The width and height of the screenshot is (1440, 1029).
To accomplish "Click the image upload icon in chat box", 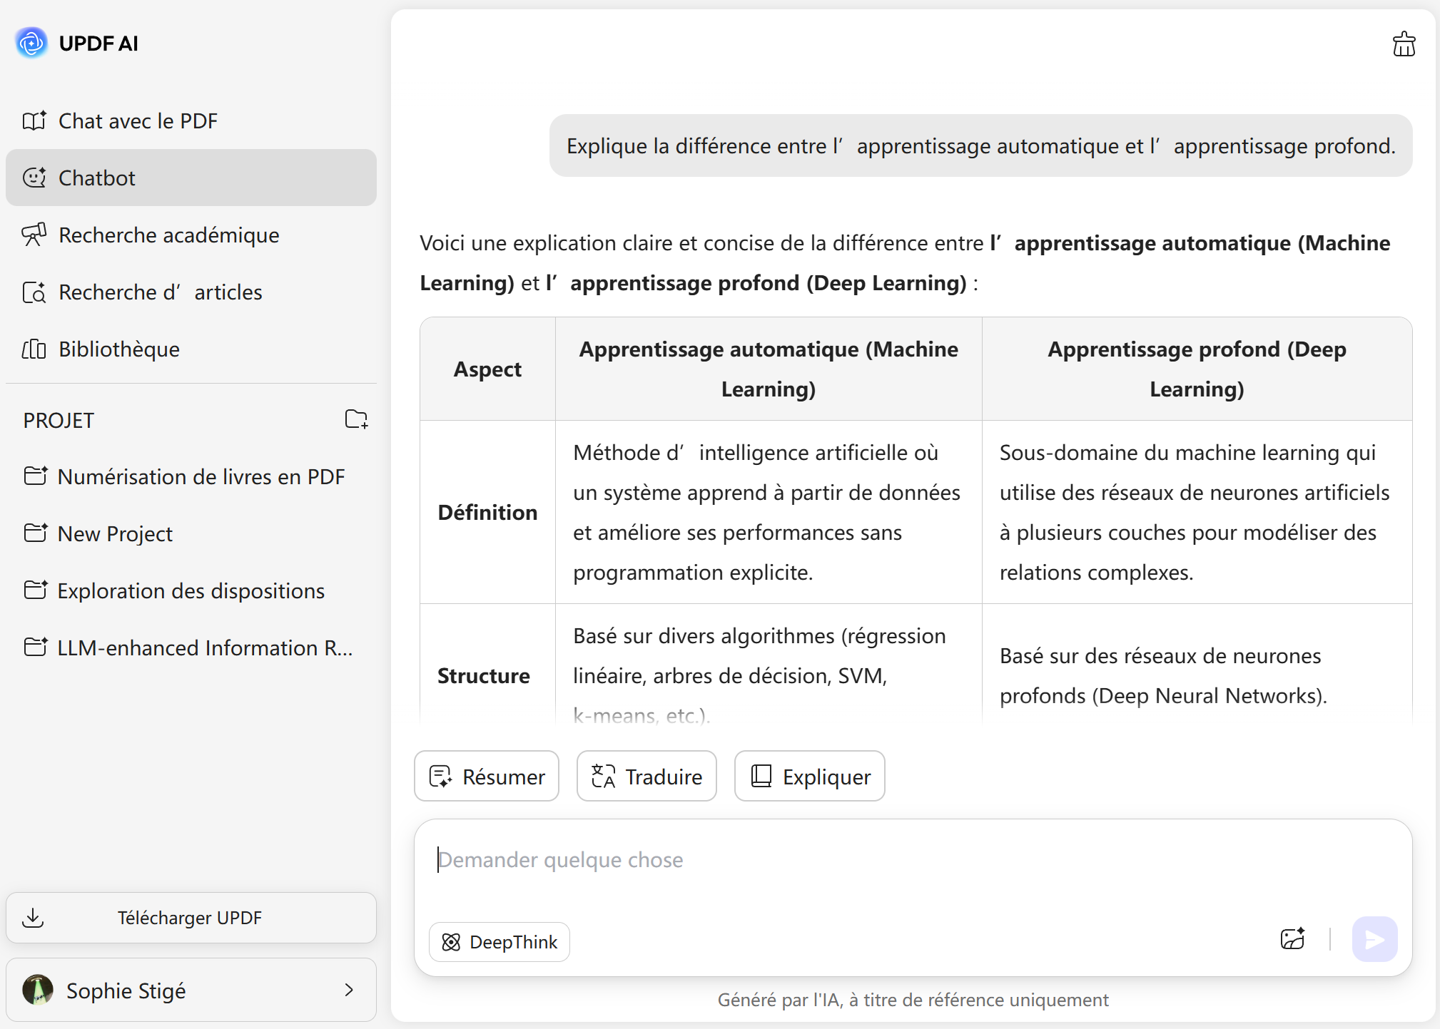I will pos(1292,939).
